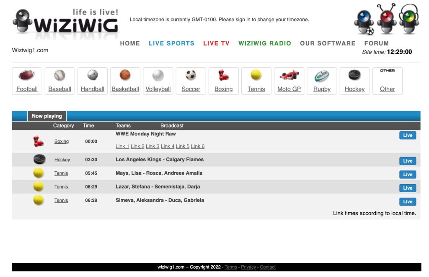Screen dimensions: 429x277
Task: Open Link 5 for WWE Monday Night Raw
Action: [x=183, y=146]
